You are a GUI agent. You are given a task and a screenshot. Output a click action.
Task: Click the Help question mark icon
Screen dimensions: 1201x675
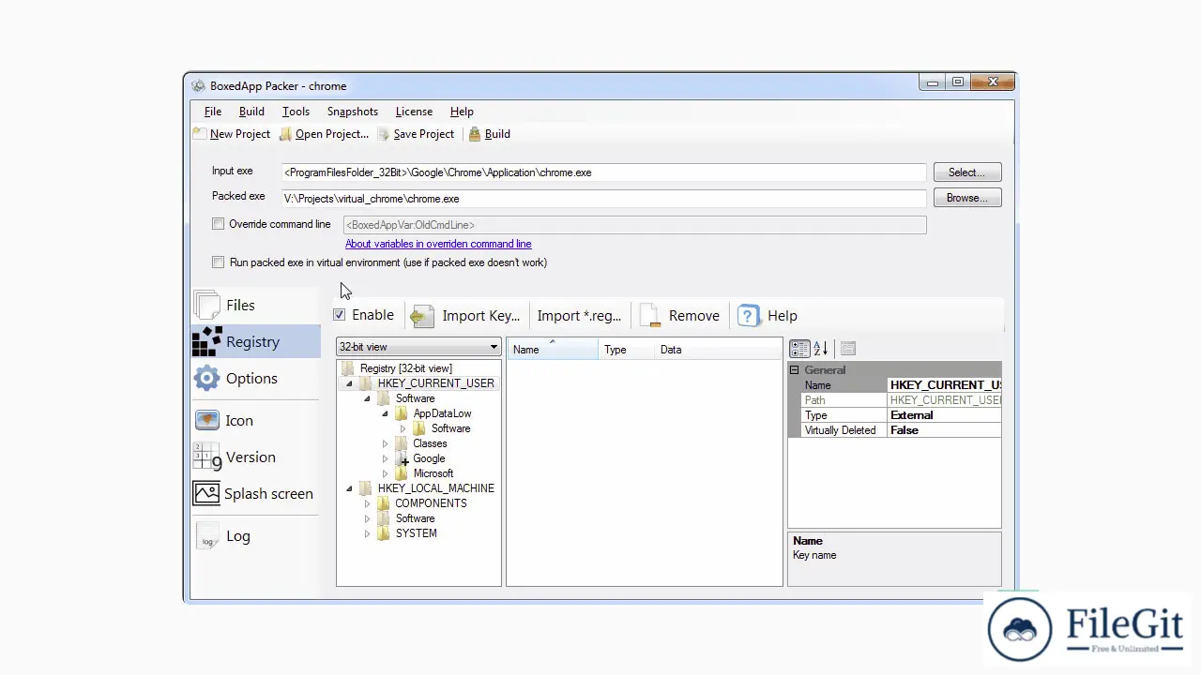(748, 316)
